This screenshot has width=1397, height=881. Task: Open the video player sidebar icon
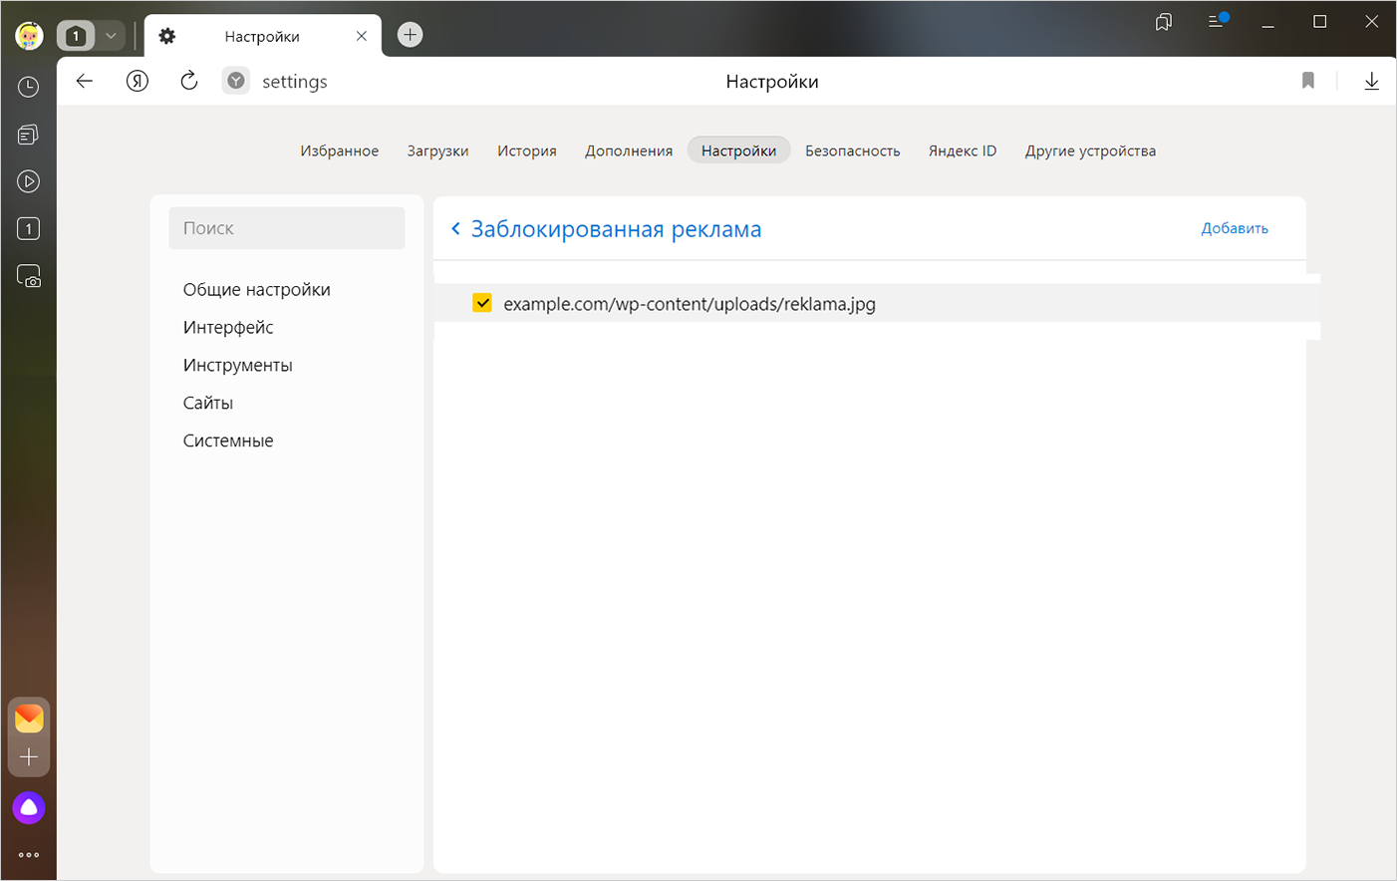(29, 181)
